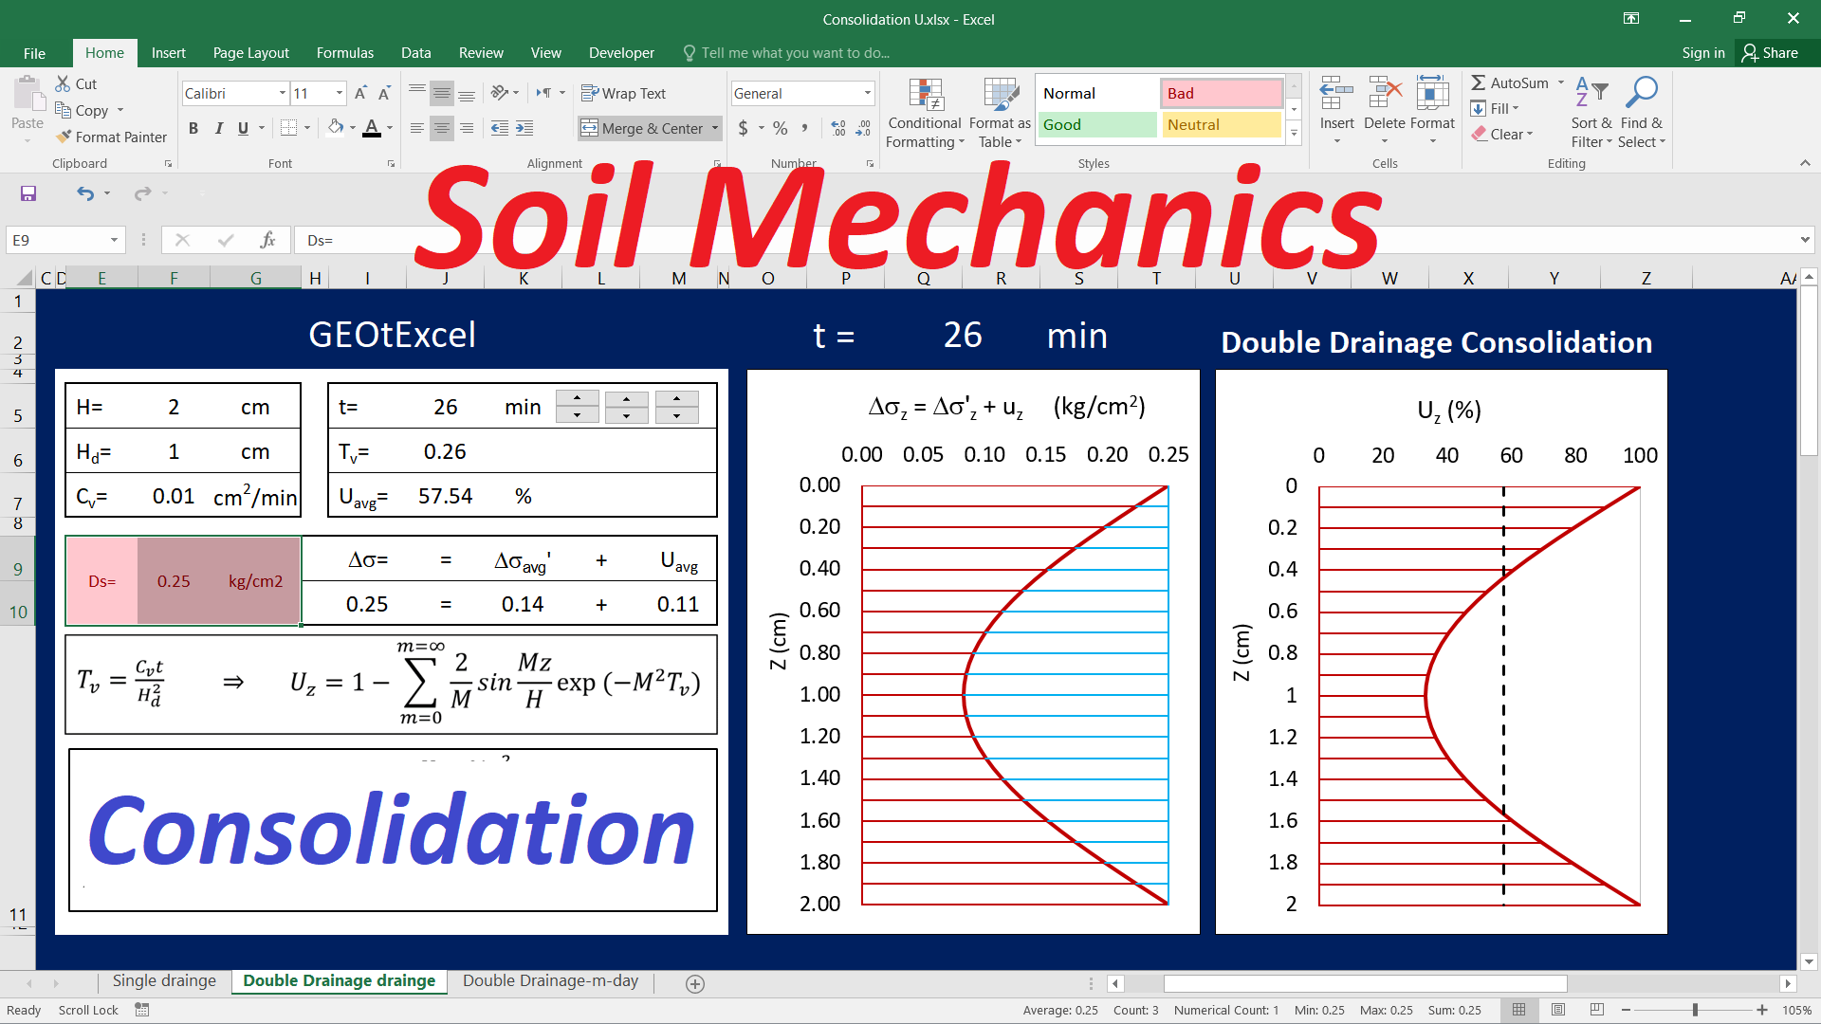Screen dimensions: 1821x1024
Task: Toggle Underline formatting
Action: point(244,128)
